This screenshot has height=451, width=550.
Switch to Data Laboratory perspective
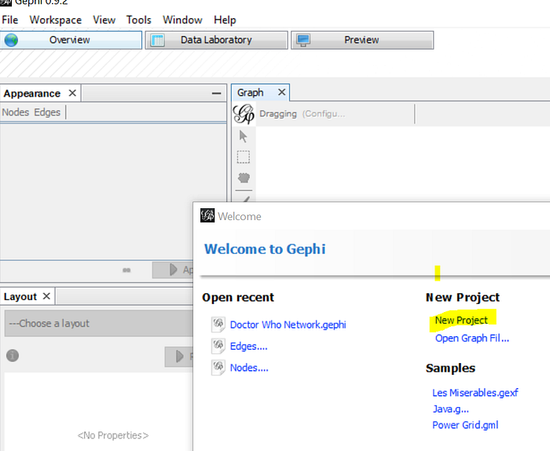click(x=216, y=40)
